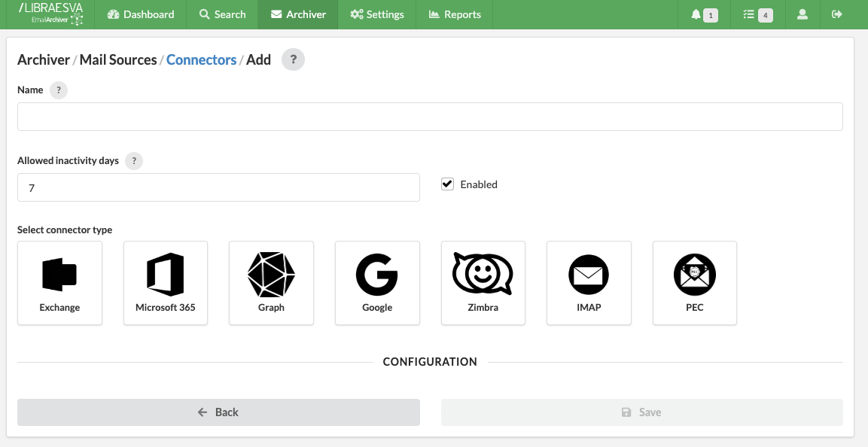Viewport: 868px width, 447px height.
Task: Uncheck the Enabled checkbox
Action: point(447,184)
